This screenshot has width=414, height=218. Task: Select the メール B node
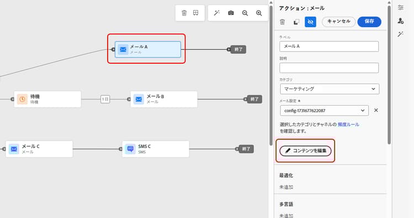pyautogui.click(x=164, y=99)
